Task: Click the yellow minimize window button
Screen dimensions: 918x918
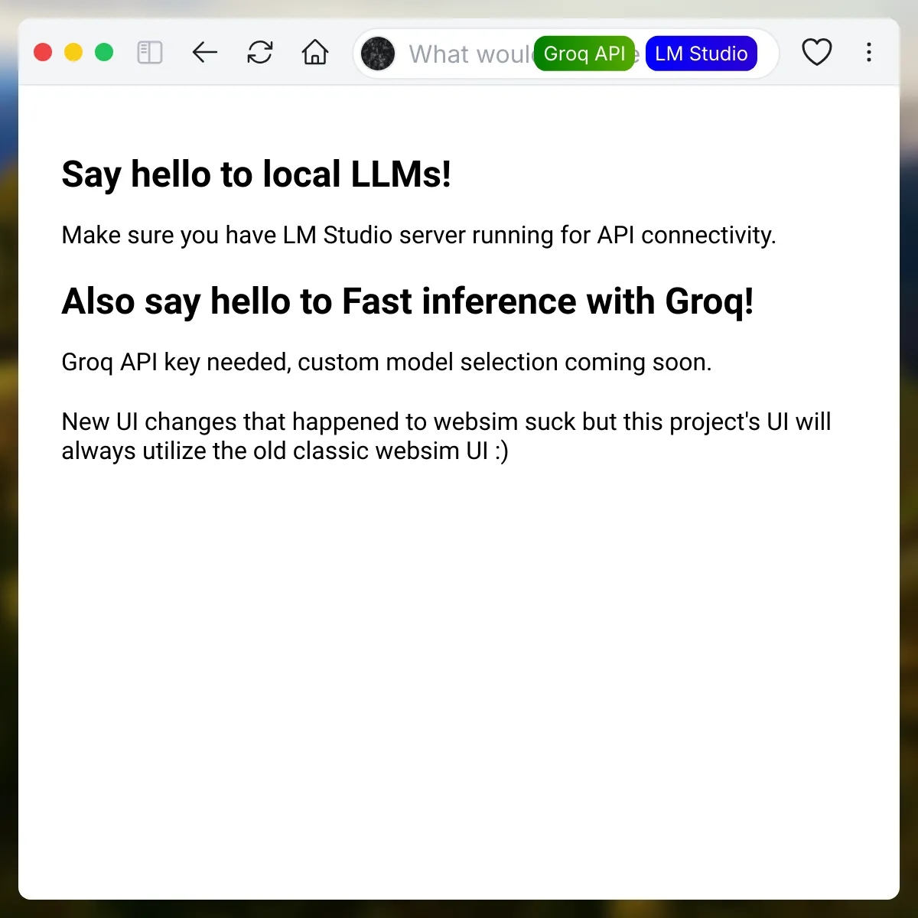Action: (x=73, y=53)
